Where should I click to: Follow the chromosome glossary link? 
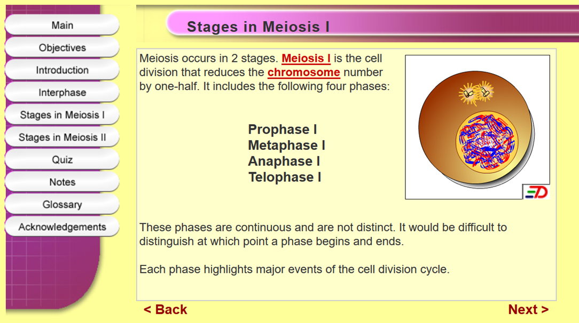[303, 72]
